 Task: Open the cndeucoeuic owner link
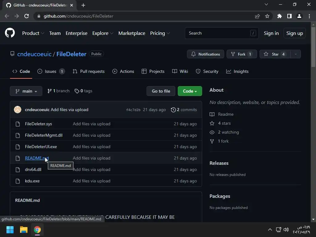pyautogui.click(x=34, y=54)
